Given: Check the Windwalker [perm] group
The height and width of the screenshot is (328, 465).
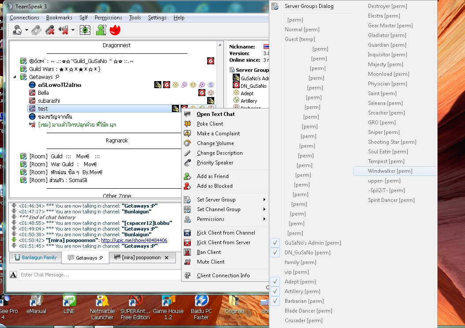Looking at the screenshot, I should click(x=395, y=171).
